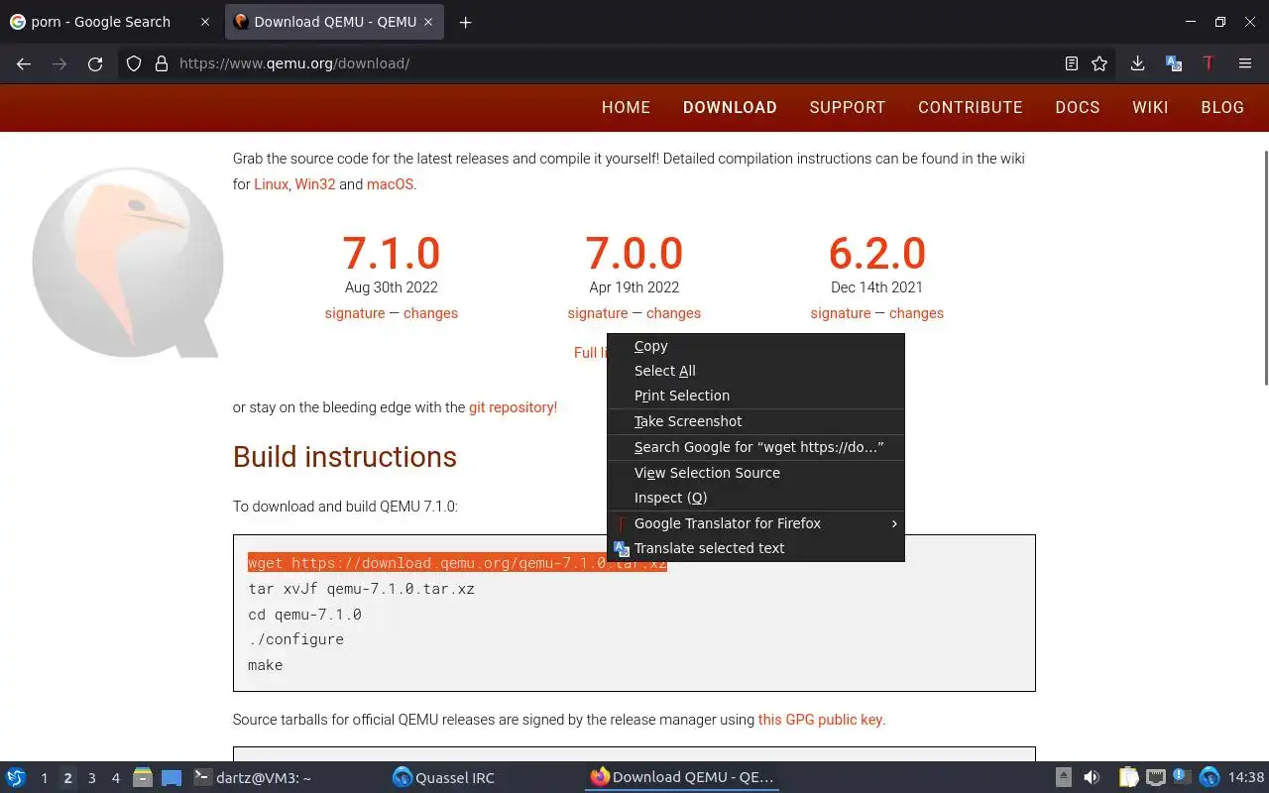Expand Google Translator for Firefox submenu
The width and height of the screenshot is (1269, 793).
pos(755,523)
